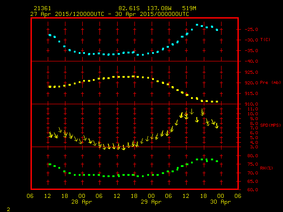Select the 5.0 wind speed tick
283x212 pixels.
click(x=254, y=137)
